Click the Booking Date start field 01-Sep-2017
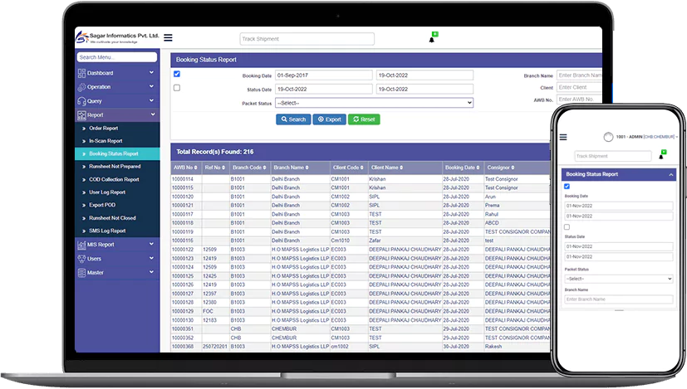Screen dimensions: 687x389 point(324,75)
